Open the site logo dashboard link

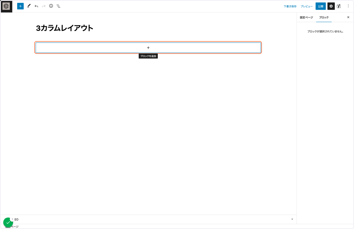[6, 6]
